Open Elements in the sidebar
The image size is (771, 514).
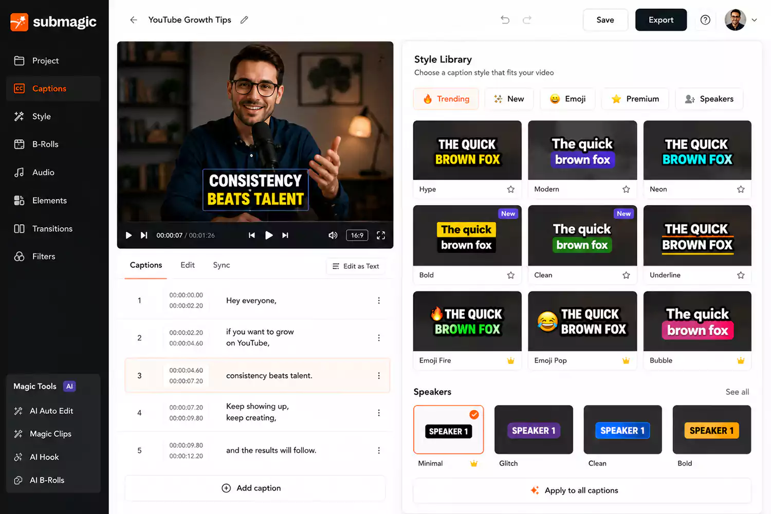point(53,200)
